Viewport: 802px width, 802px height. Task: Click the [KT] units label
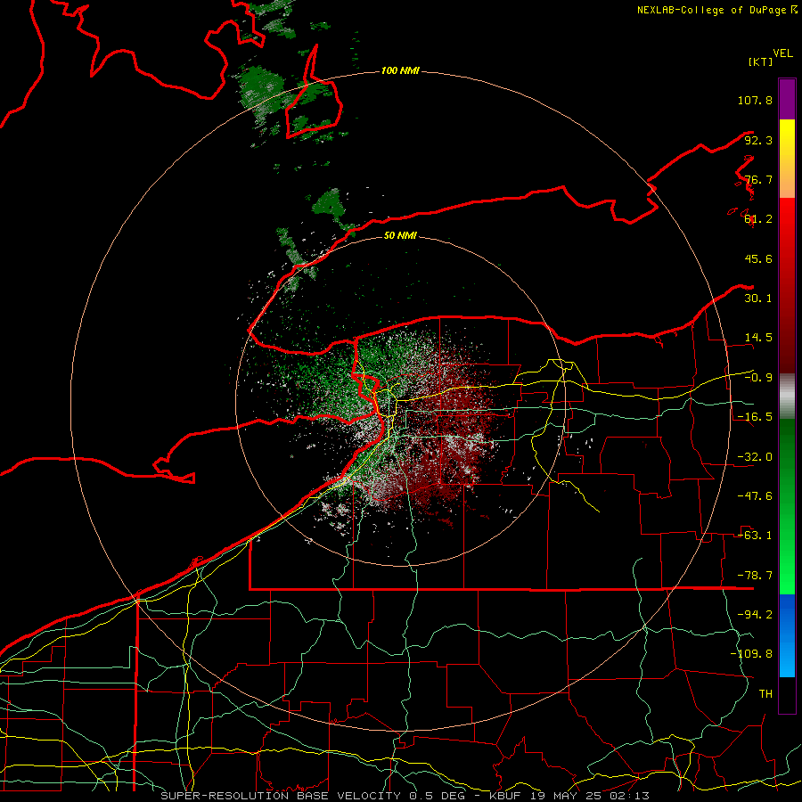coord(760,61)
